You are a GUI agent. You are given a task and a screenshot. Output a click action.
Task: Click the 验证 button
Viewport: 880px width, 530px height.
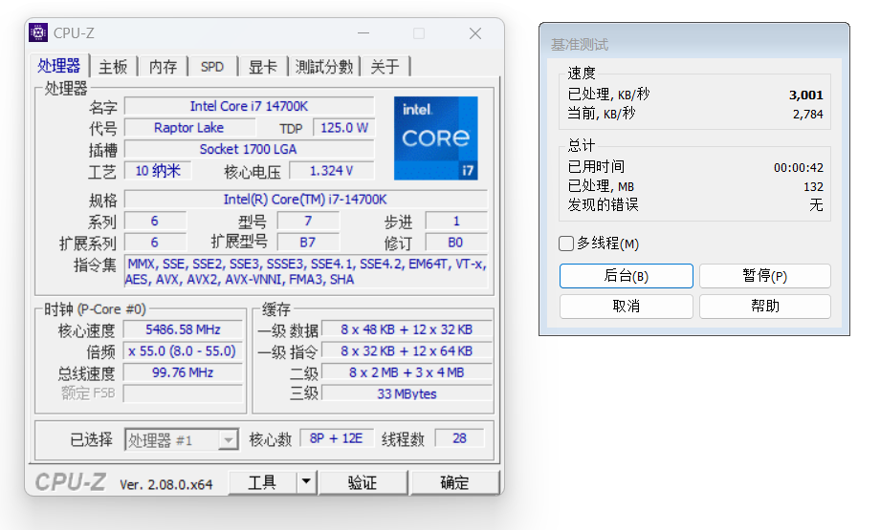click(x=363, y=482)
